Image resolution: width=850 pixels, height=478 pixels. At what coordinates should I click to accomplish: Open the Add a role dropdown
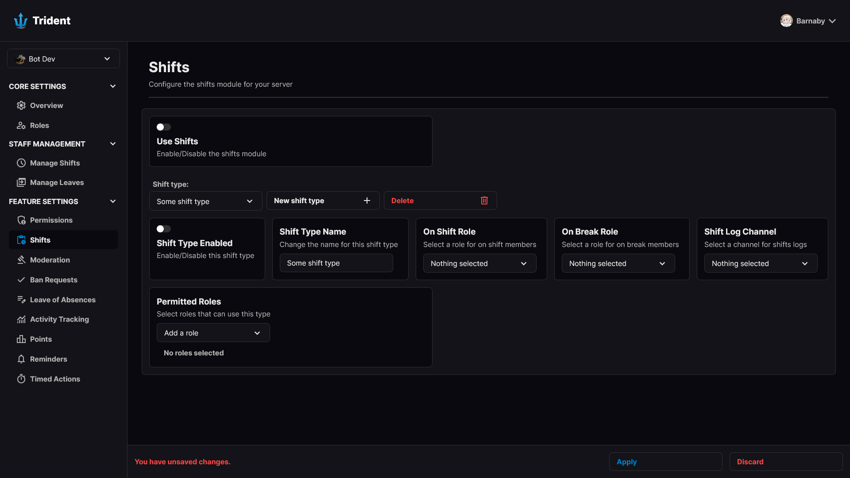coord(213,333)
